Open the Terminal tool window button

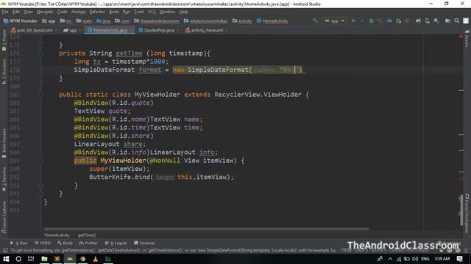(144, 243)
